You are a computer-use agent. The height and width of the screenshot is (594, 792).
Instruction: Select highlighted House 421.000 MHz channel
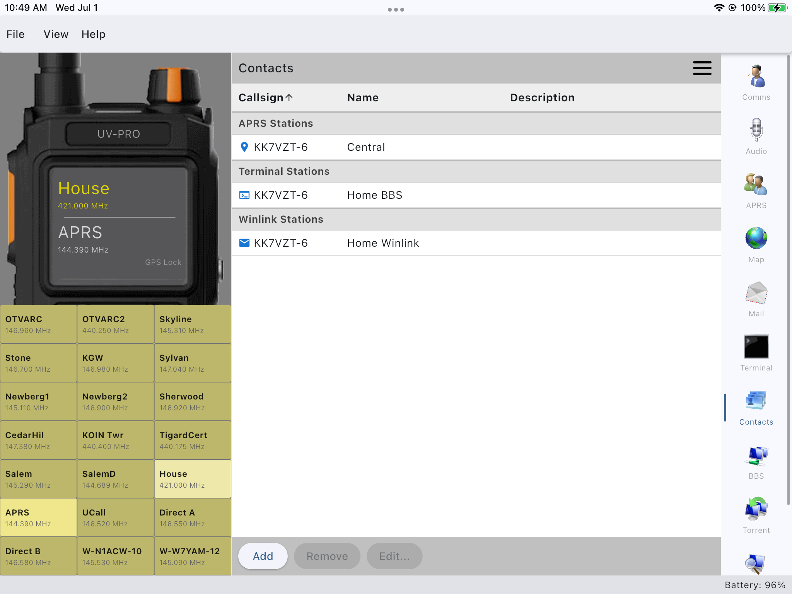tap(193, 479)
